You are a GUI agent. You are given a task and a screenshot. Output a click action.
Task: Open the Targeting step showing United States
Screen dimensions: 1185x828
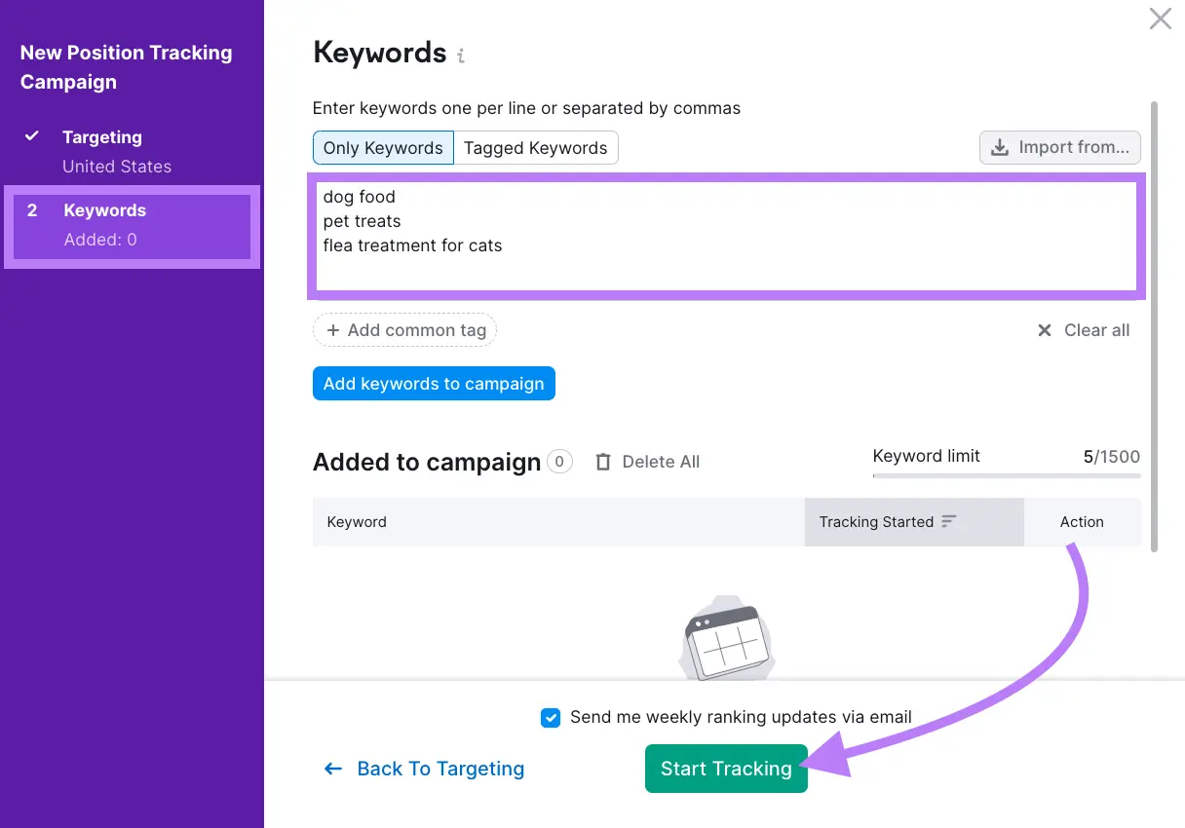coord(103,136)
